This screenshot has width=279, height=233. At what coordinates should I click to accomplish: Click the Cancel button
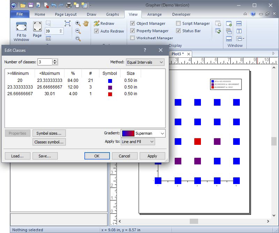pyautogui.click(x=125, y=156)
